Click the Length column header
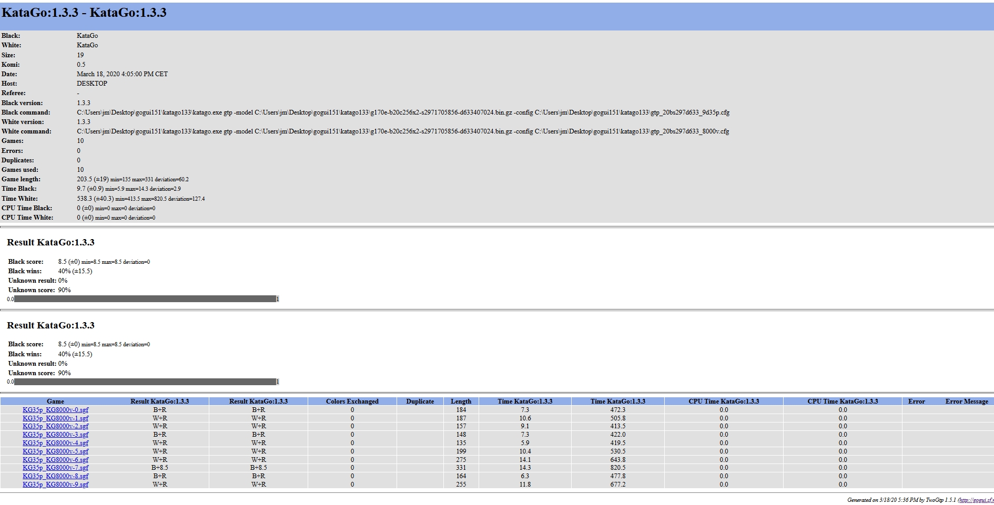 [x=461, y=401]
